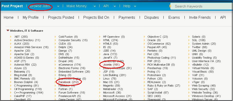This screenshot has height=101, width=233.
Task: Click the arrow icon beside Delphi (24)
Action: pyautogui.click(x=55, y=47)
